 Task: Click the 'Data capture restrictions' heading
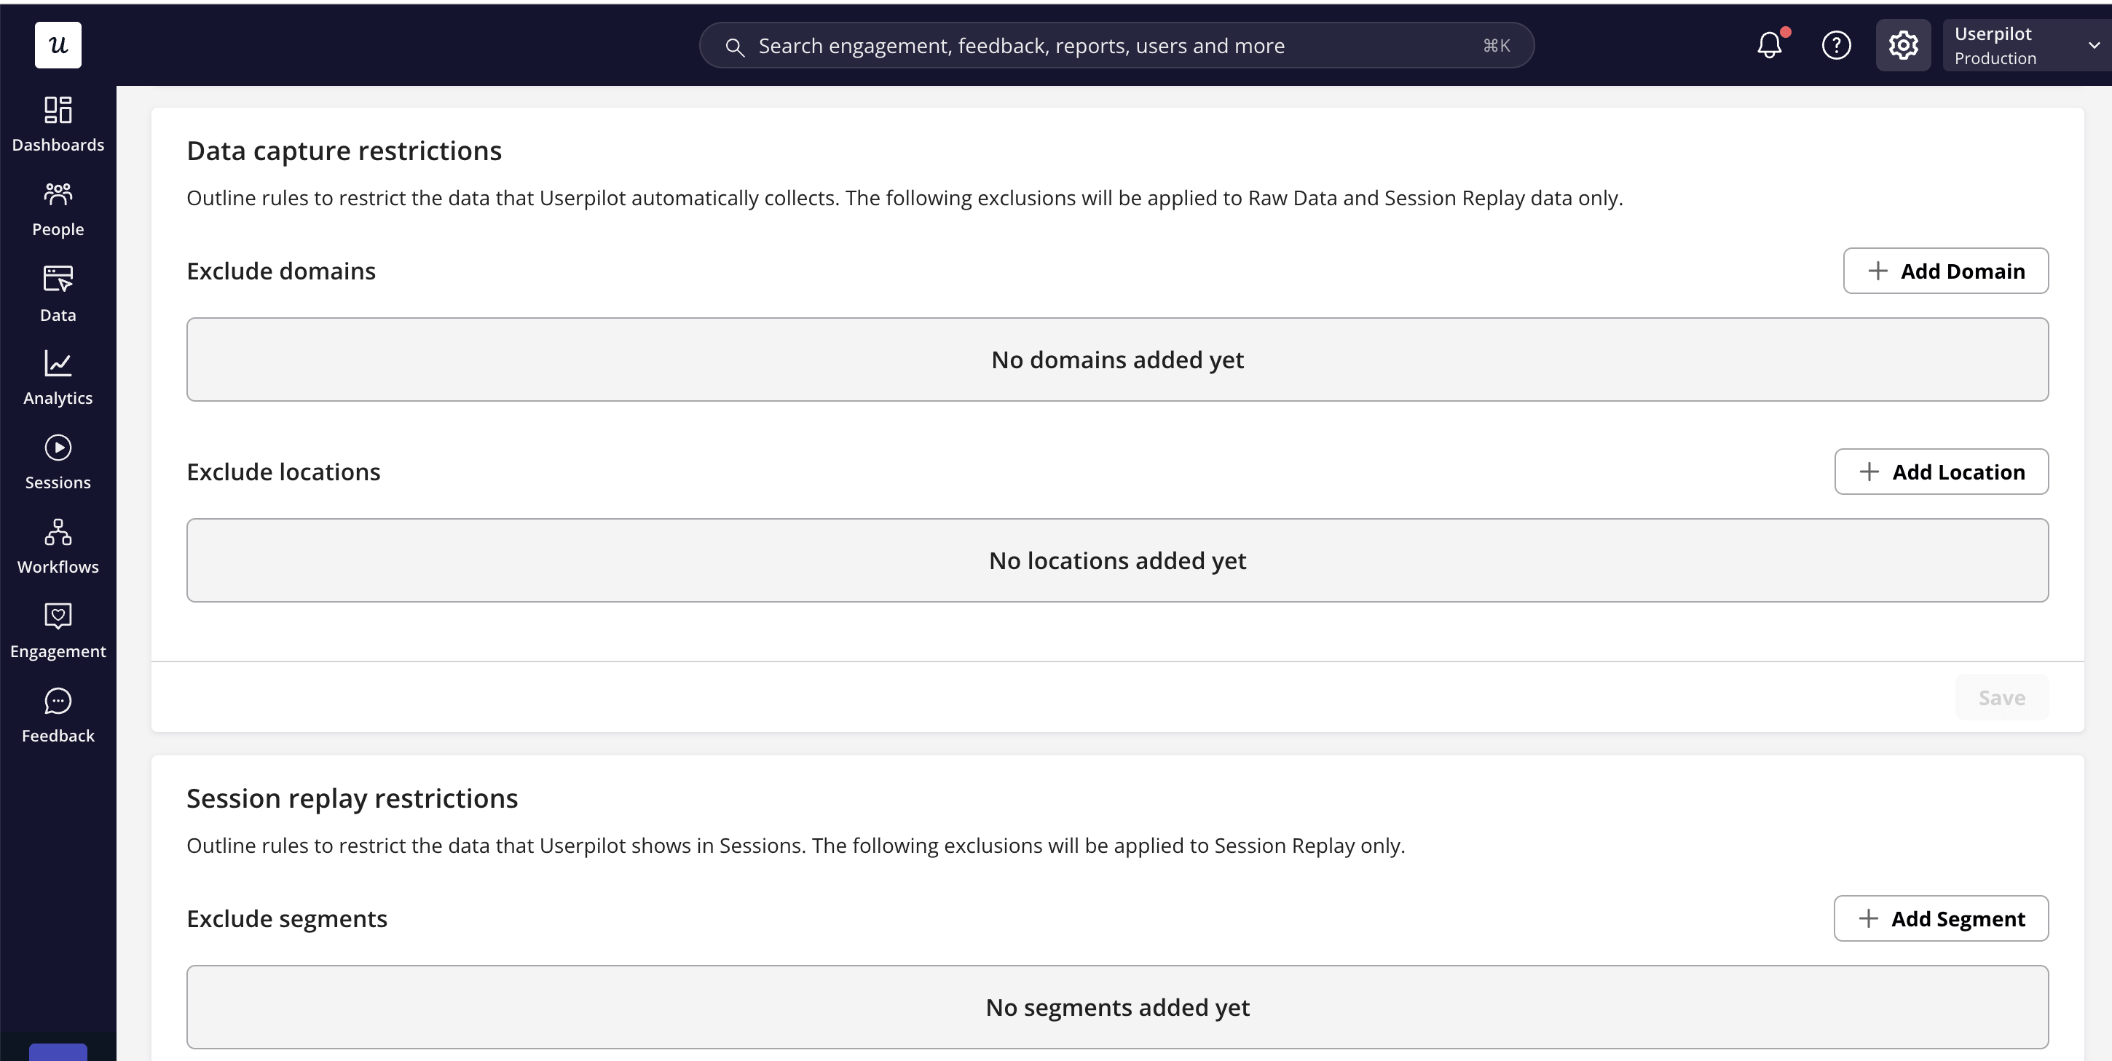click(344, 151)
